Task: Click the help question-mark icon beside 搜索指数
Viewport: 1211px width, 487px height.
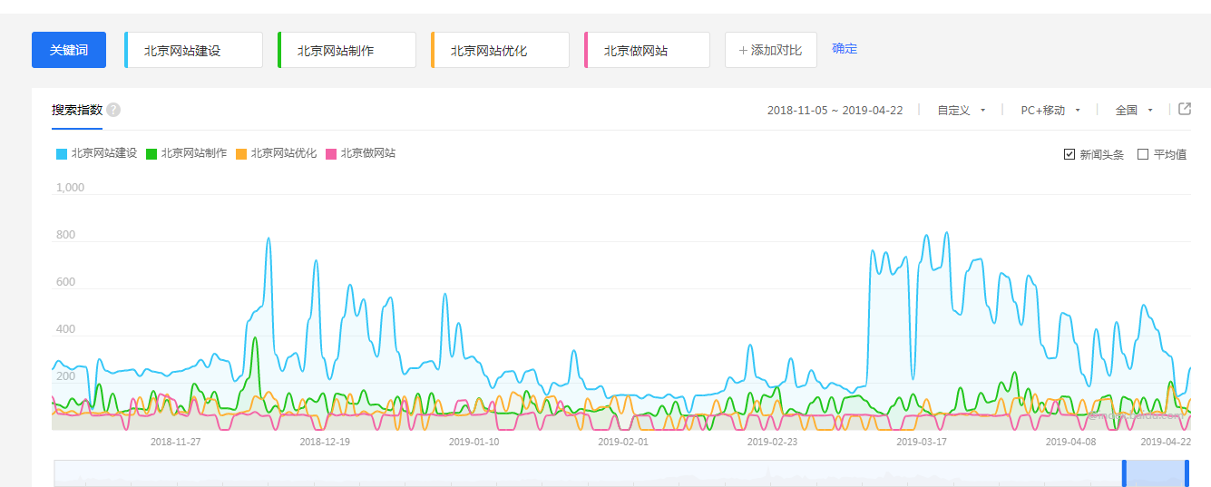Action: click(x=113, y=110)
